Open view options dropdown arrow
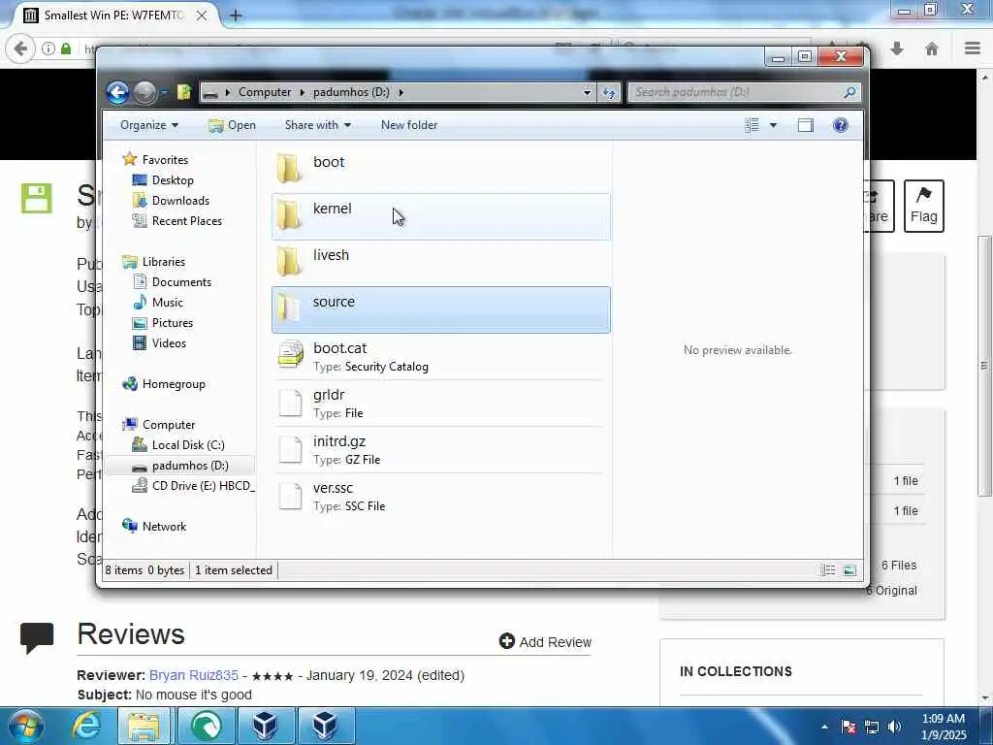This screenshot has height=745, width=993. coord(773,125)
